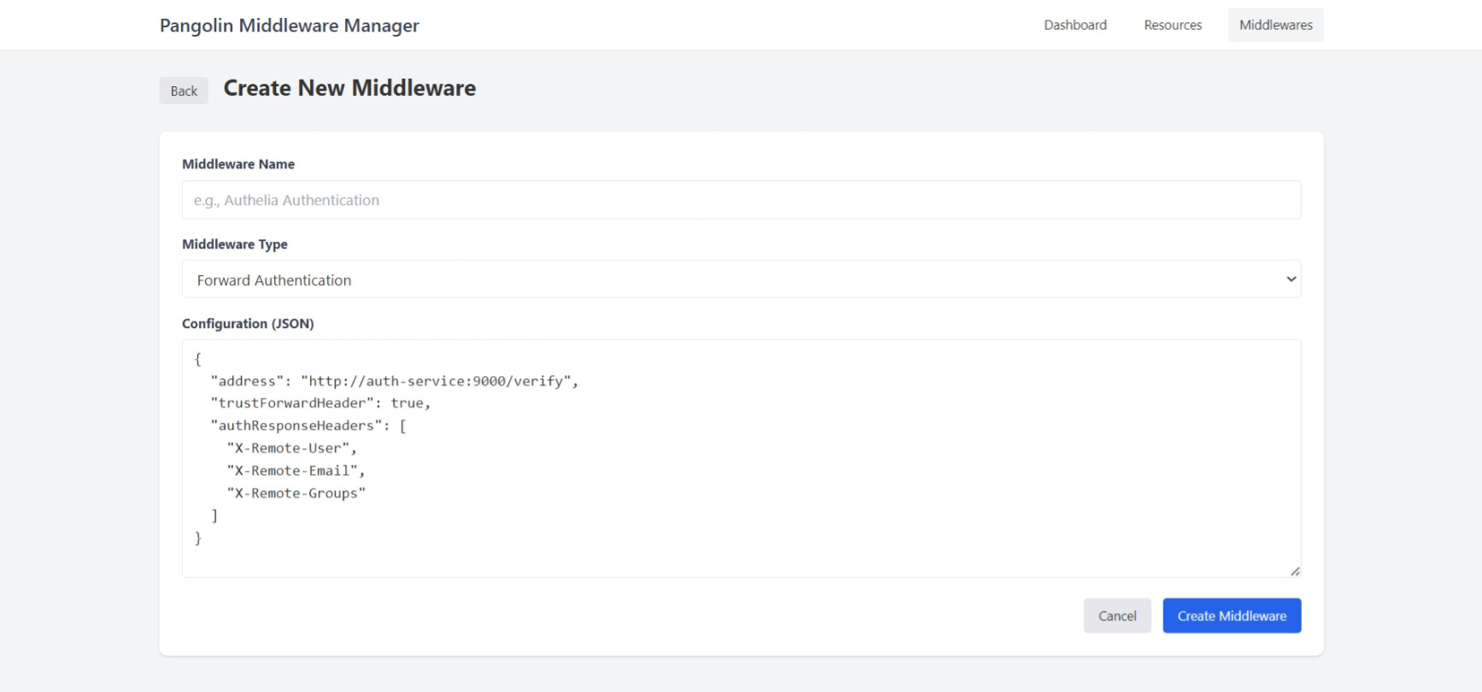Submit with Create Middleware button
This screenshot has width=1482, height=692.
(x=1232, y=616)
